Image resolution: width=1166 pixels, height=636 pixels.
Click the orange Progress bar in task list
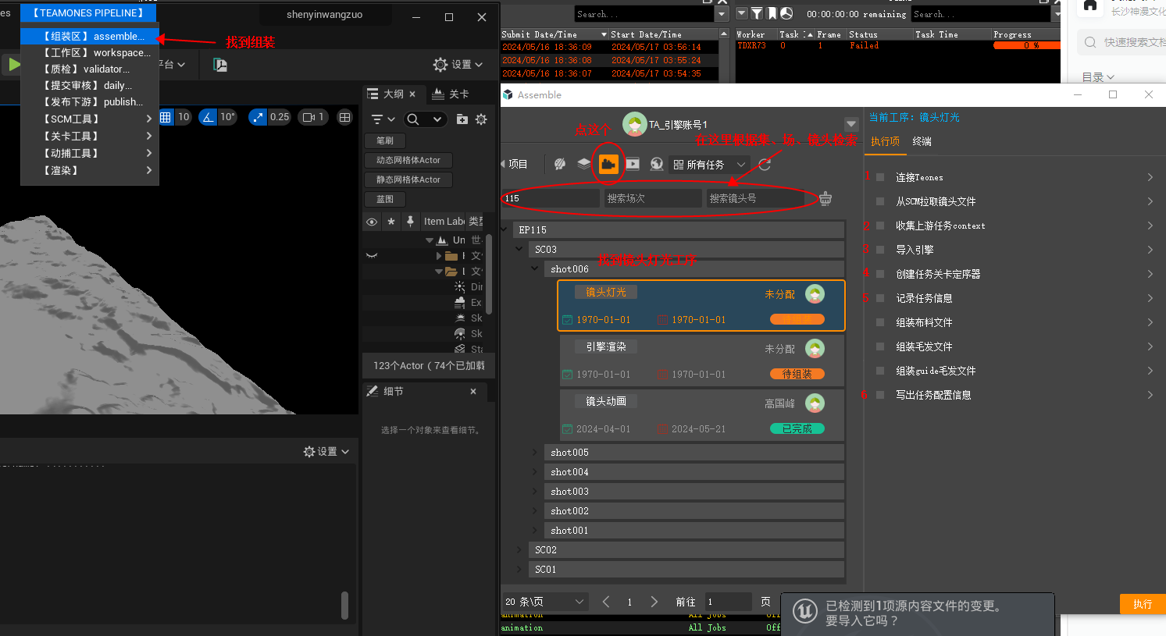(x=1026, y=45)
